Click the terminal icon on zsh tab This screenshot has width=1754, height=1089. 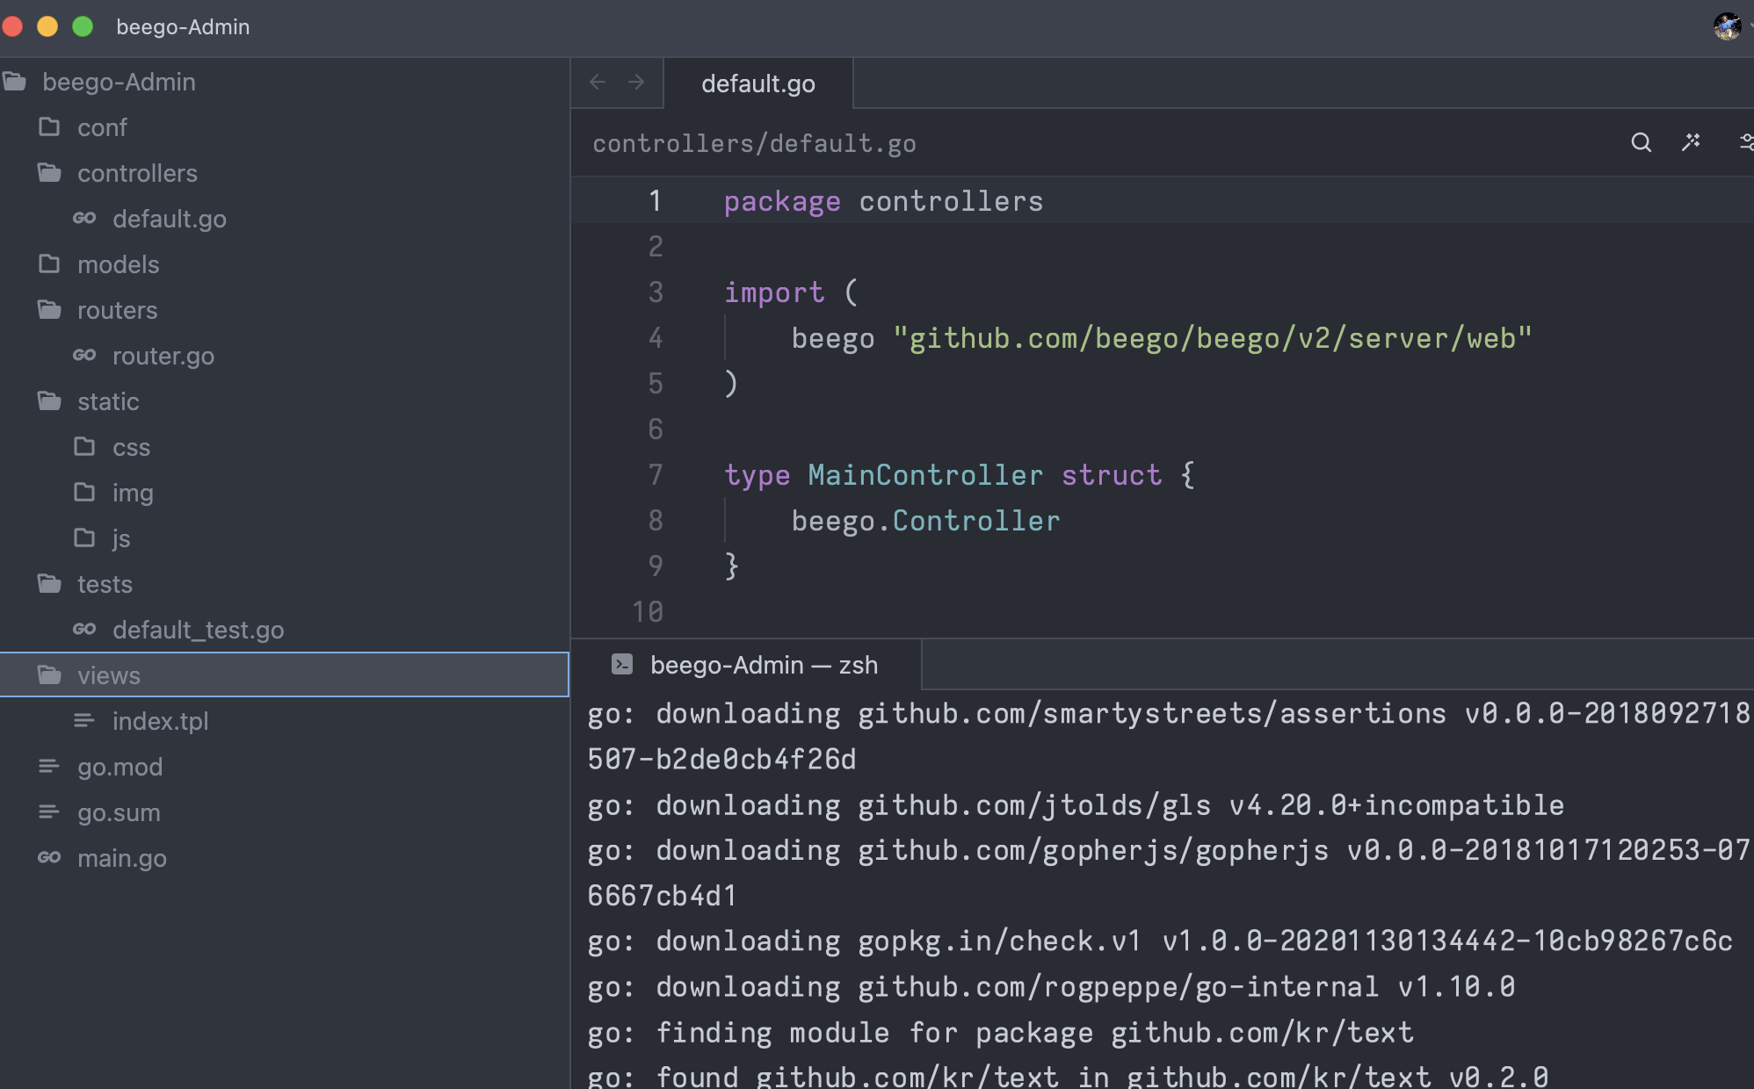(x=622, y=665)
